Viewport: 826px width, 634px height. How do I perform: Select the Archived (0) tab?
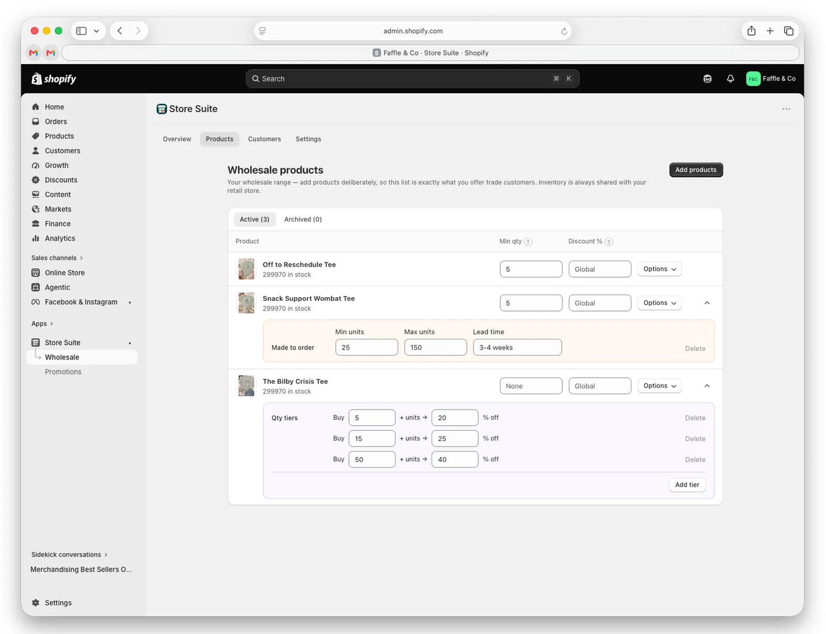pos(303,219)
